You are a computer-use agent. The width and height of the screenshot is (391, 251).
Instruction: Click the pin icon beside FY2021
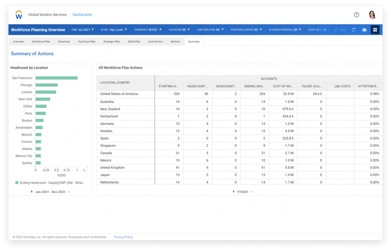click(234, 192)
